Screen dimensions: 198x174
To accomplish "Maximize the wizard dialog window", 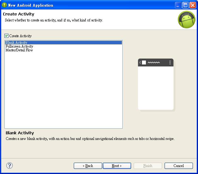I will coord(185,5).
